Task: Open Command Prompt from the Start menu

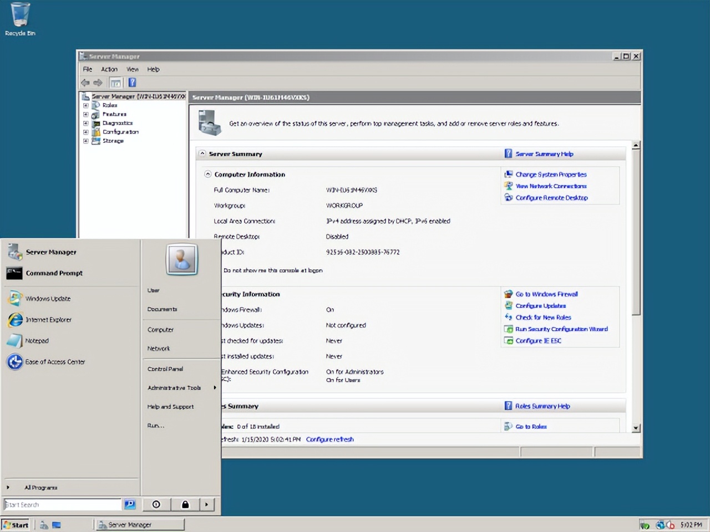Action: point(54,273)
